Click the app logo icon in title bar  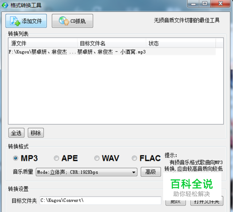coord(5,5)
